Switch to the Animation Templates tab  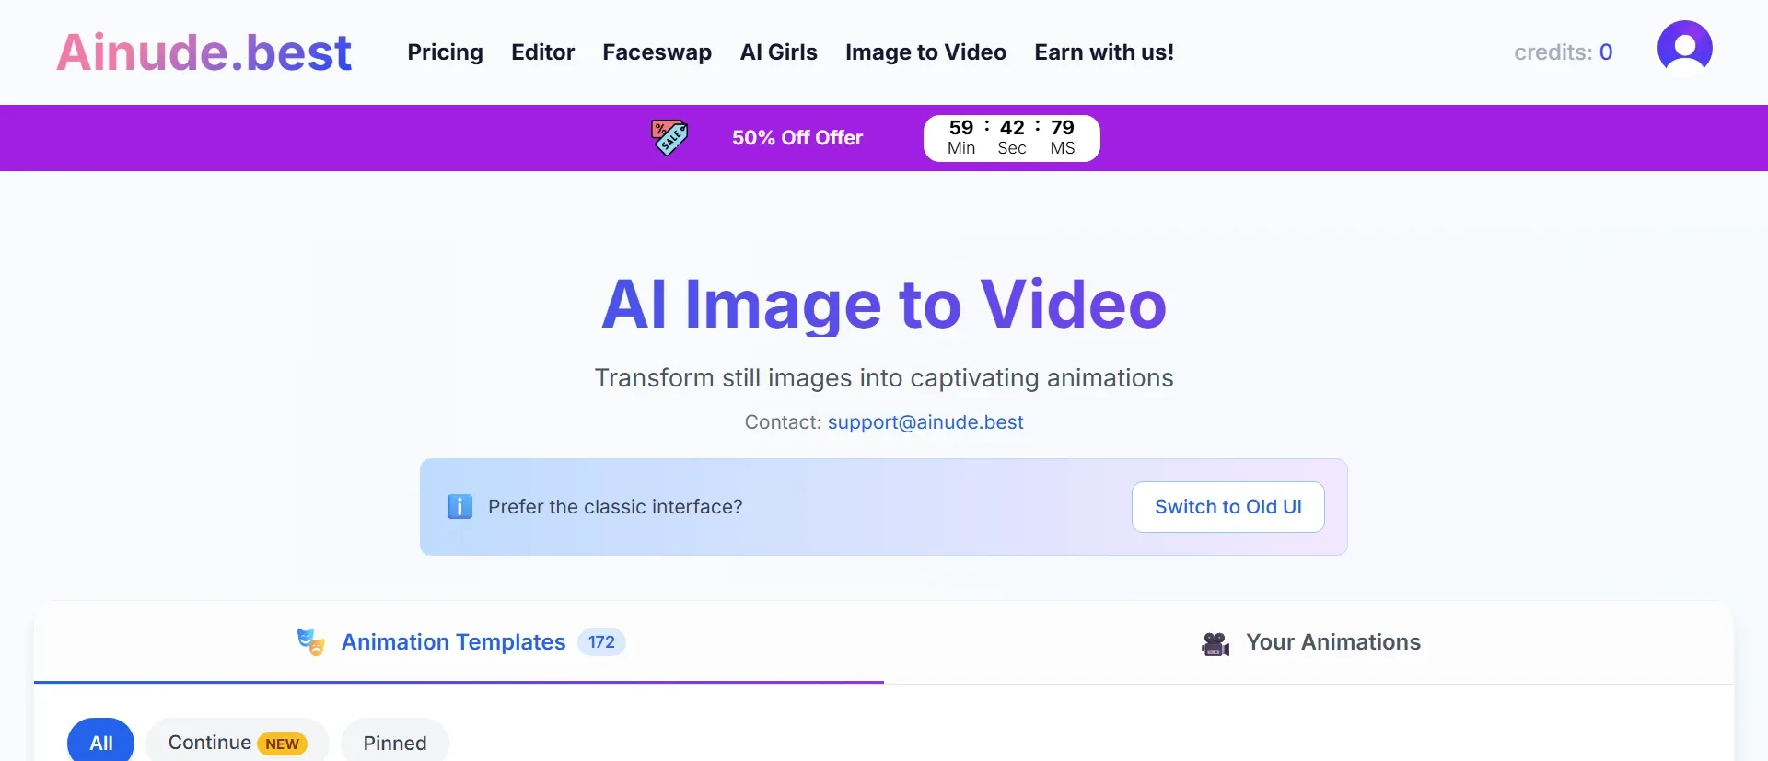coord(459,642)
